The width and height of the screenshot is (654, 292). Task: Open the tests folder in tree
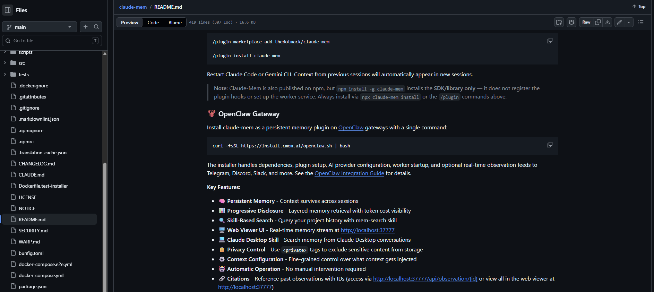[x=24, y=75]
